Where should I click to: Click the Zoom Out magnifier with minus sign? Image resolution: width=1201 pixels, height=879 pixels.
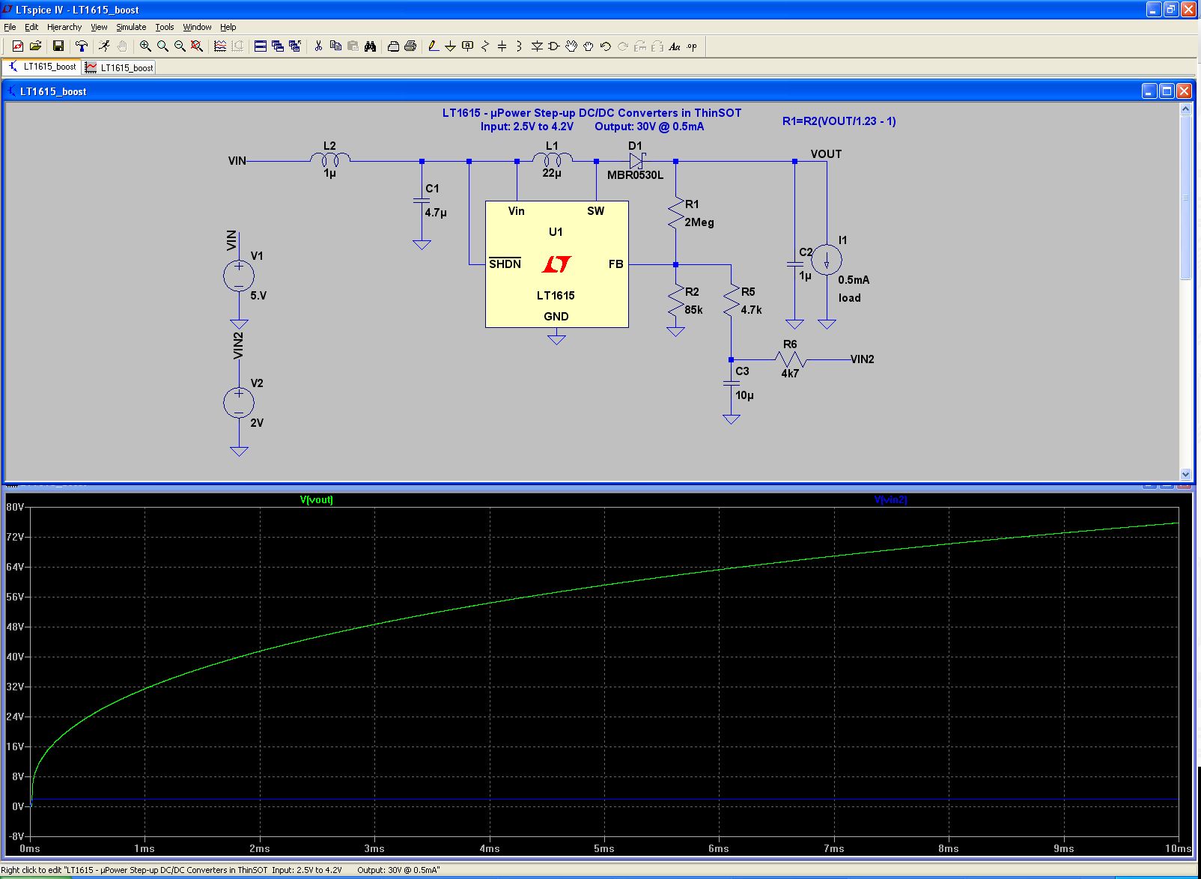tap(180, 46)
